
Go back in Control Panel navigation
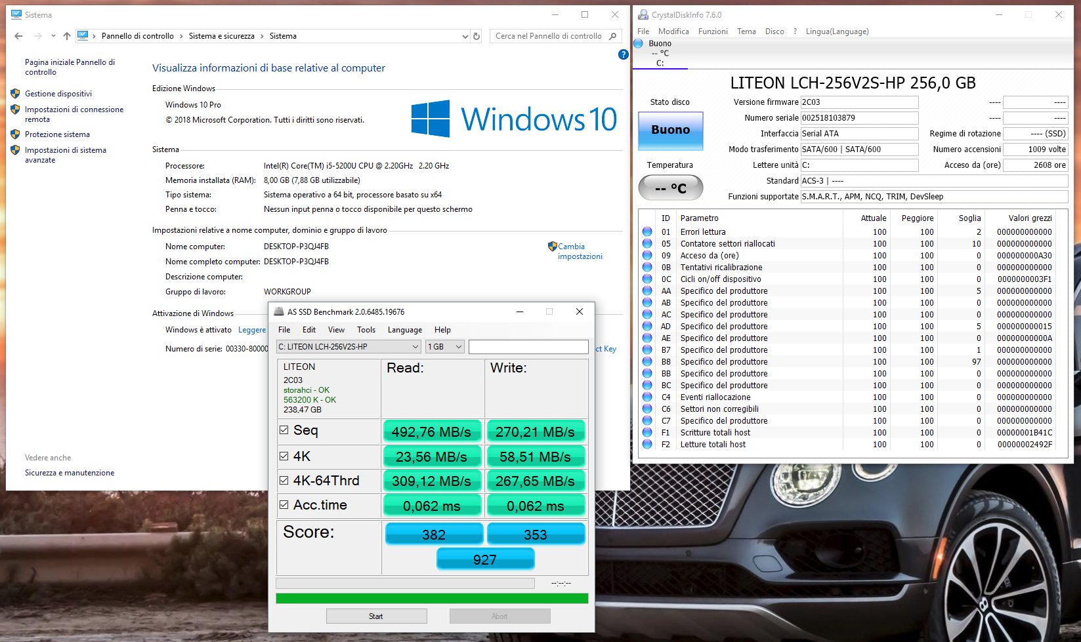pos(18,36)
